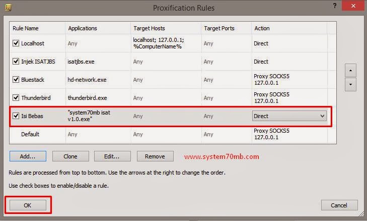Click the "system70mb isat v1.0.exe" cell

click(89, 116)
